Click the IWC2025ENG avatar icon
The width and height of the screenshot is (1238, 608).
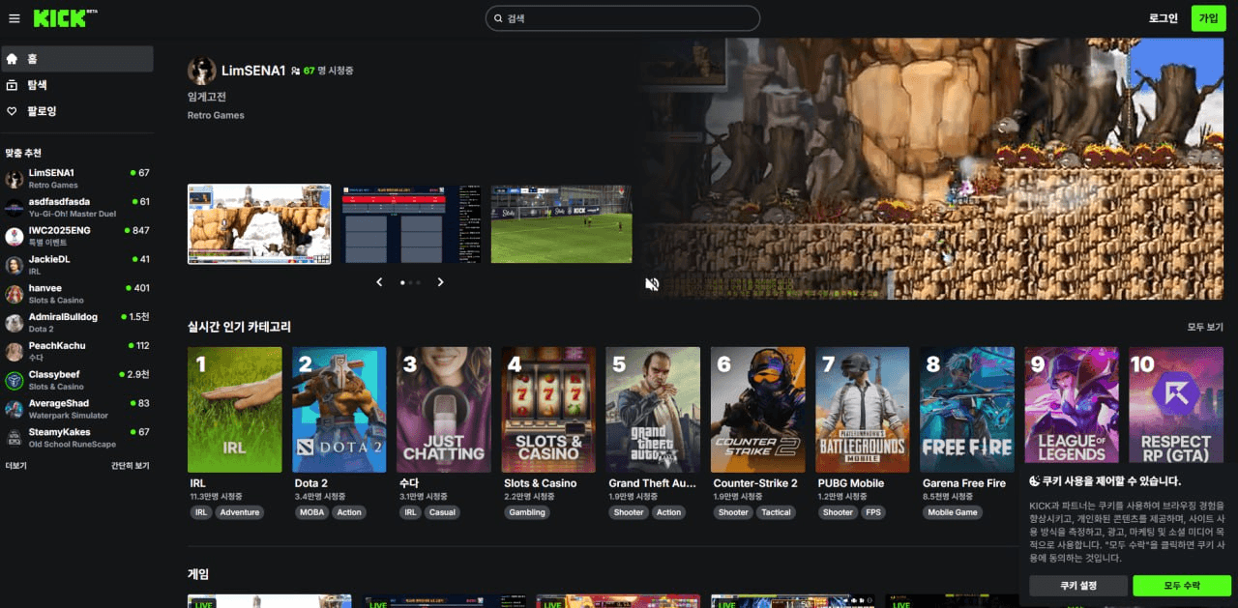pyautogui.click(x=15, y=237)
